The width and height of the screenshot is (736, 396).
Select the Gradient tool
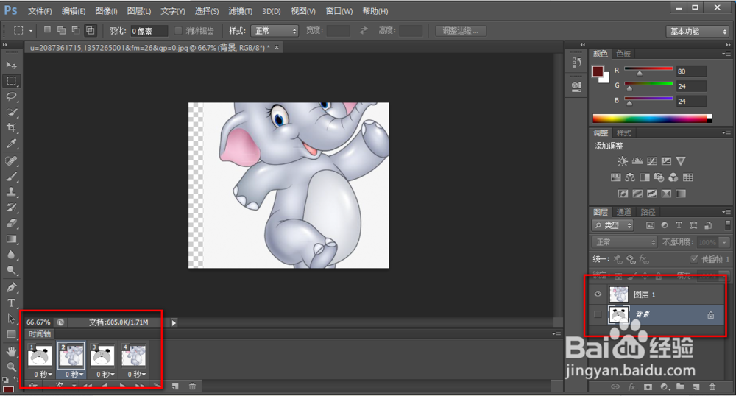[x=11, y=239]
